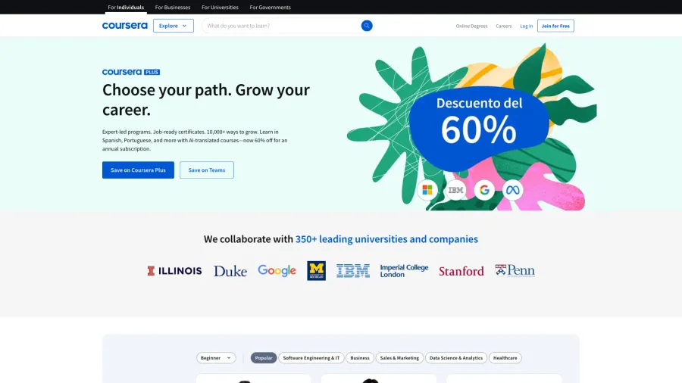The image size is (682, 383).
Task: Select the Sales & Marketing chip
Action: tap(399, 358)
